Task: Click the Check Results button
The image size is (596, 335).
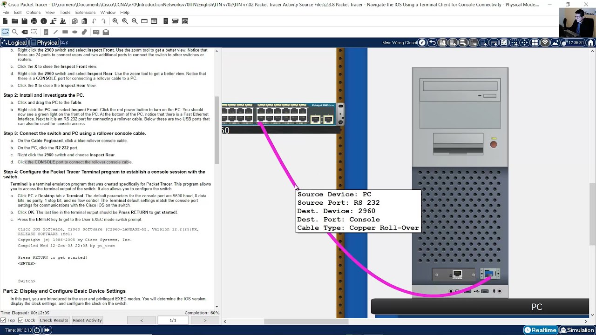Action: pos(54,320)
